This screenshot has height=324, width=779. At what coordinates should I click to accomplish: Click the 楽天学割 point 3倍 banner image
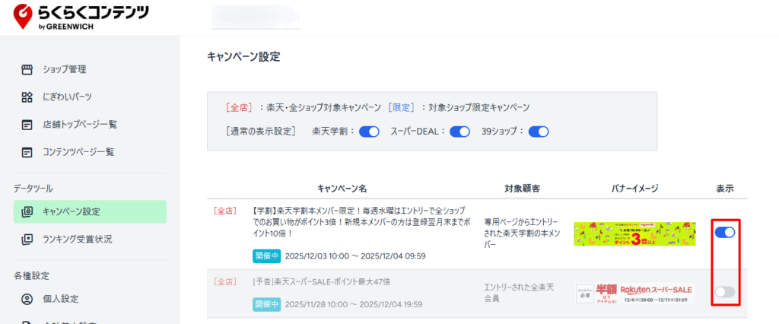(634, 233)
